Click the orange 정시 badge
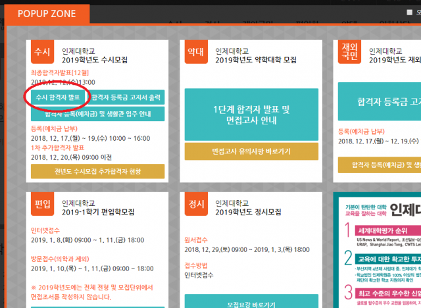The height and width of the screenshot is (308, 421). click(x=196, y=204)
